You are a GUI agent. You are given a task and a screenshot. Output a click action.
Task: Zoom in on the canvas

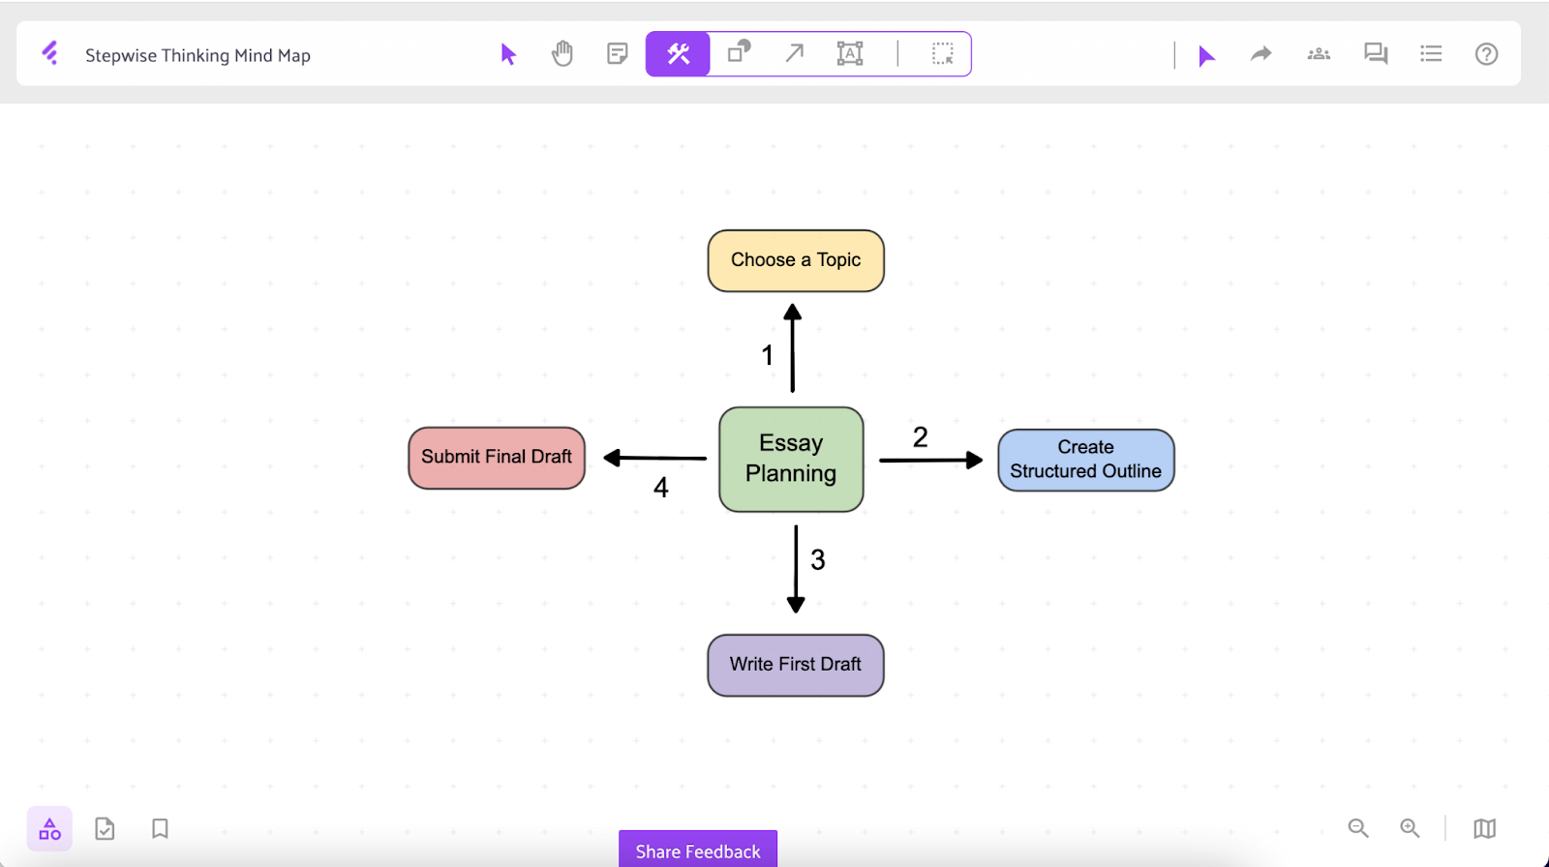1410,828
